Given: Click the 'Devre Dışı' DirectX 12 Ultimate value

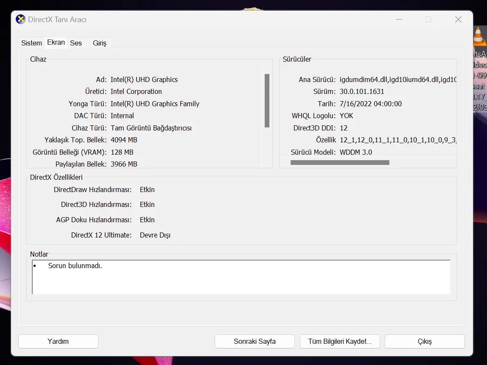Looking at the screenshot, I should point(155,235).
